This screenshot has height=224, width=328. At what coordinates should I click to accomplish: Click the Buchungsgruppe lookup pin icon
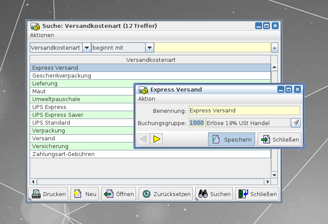coord(296,123)
